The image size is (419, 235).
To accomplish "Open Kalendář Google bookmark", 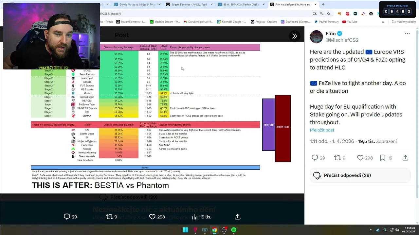I will [232, 22].
